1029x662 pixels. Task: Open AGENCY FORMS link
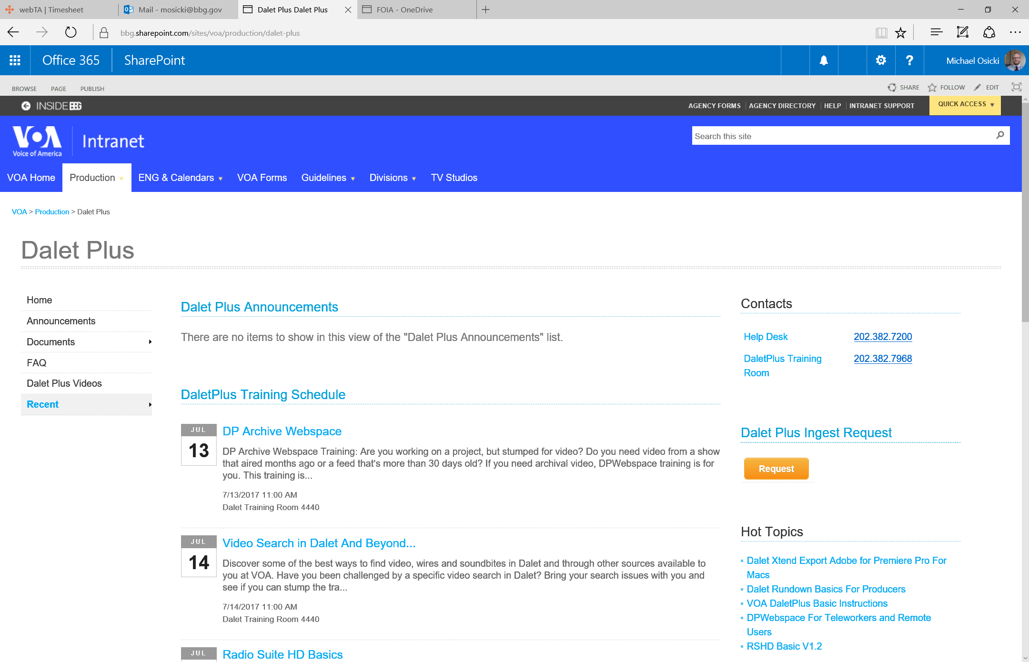pyautogui.click(x=715, y=106)
